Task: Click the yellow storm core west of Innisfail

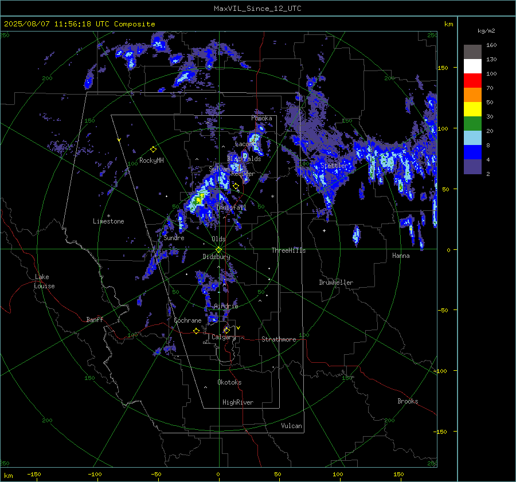Action: pos(200,198)
